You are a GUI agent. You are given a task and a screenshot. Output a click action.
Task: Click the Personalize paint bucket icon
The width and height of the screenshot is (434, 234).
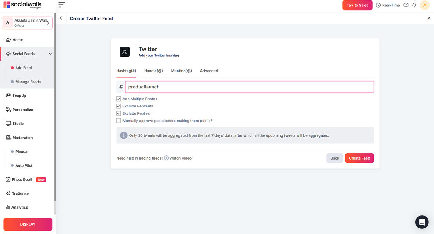(8, 110)
